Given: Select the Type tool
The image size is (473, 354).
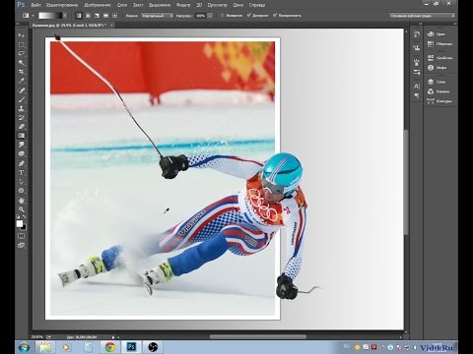Looking at the screenshot, I should tap(22, 172).
